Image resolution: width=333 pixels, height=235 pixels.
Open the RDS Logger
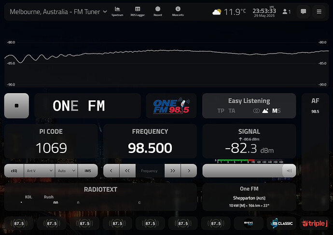click(138, 12)
